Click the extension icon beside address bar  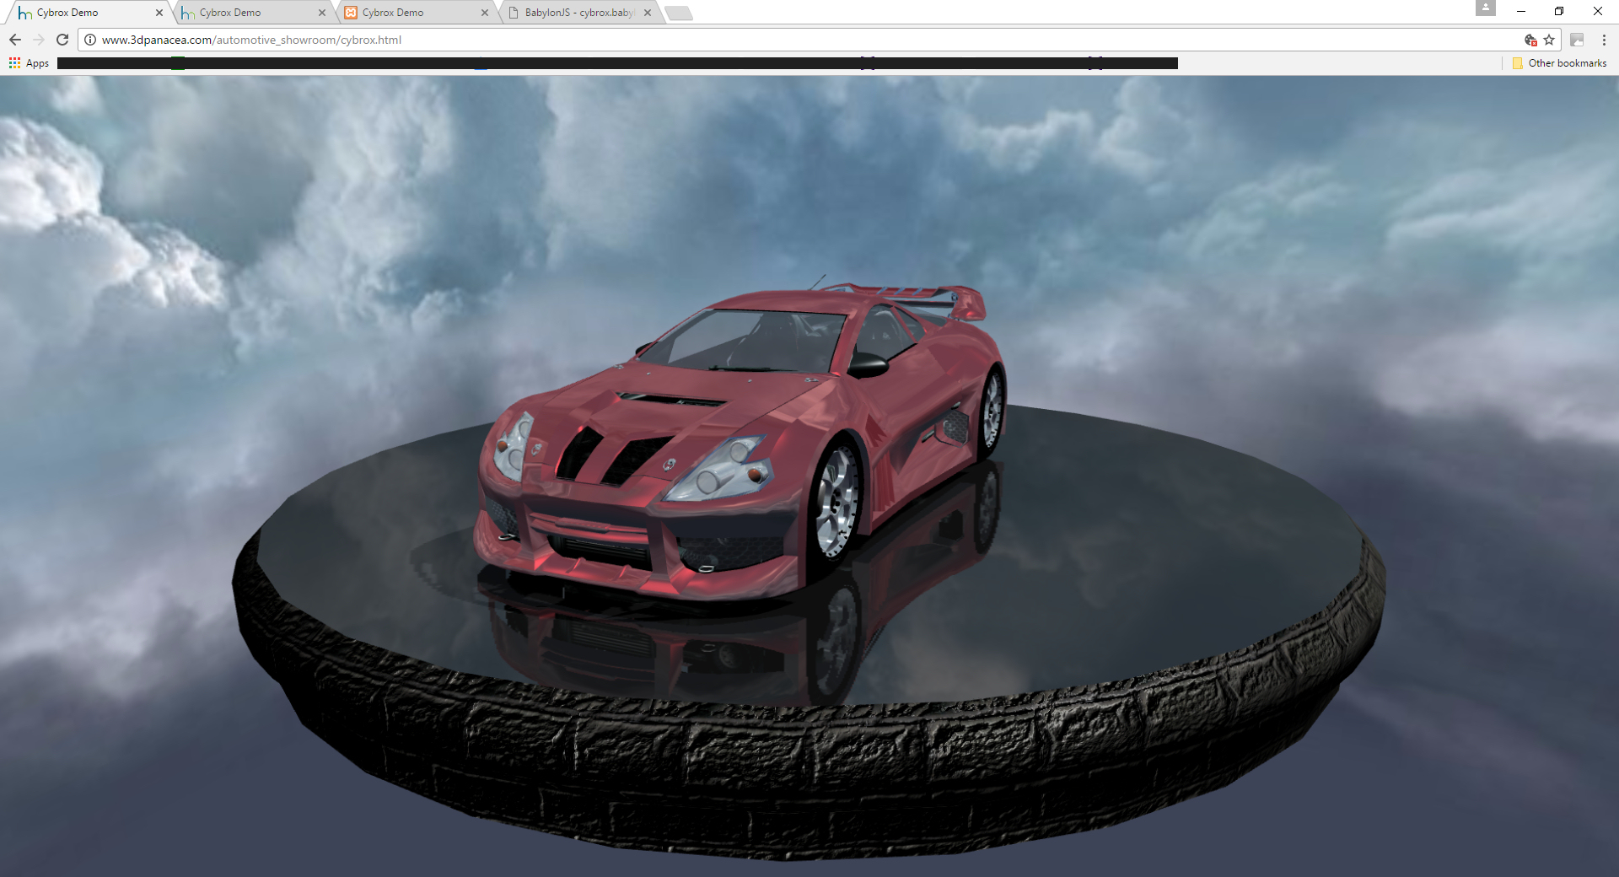[1577, 40]
